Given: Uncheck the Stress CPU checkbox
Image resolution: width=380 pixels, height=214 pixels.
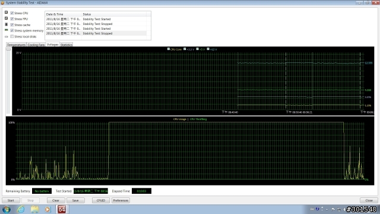Looking at the screenshot, I should pos(12,13).
